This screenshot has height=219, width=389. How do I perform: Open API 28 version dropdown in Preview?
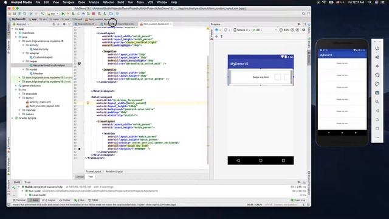(258, 30)
